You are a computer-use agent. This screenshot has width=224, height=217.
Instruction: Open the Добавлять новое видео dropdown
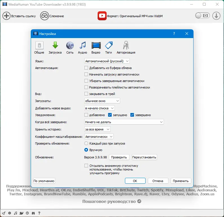click(99, 108)
